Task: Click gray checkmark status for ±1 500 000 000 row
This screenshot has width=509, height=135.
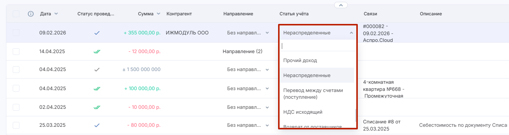Action: tap(97, 70)
